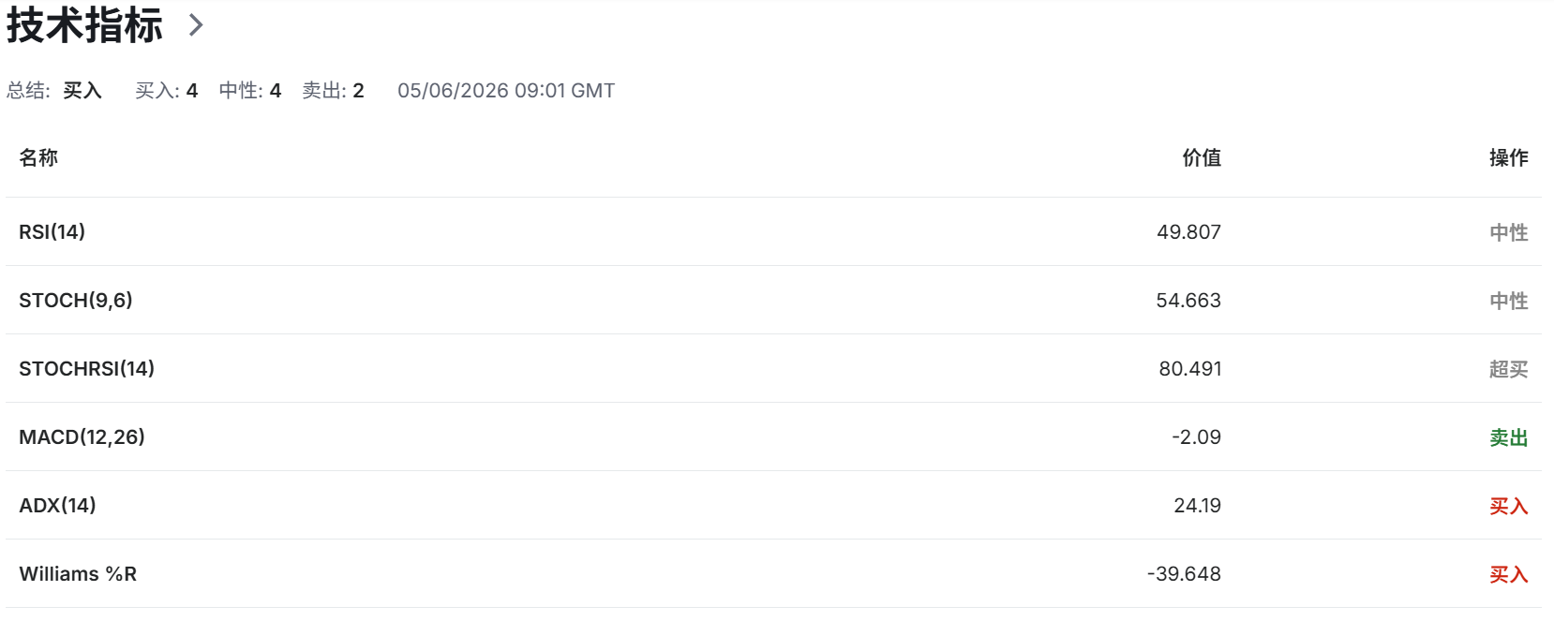1554x621 pixels.
Task: Click the summary 买入 result text
Action: [82, 91]
